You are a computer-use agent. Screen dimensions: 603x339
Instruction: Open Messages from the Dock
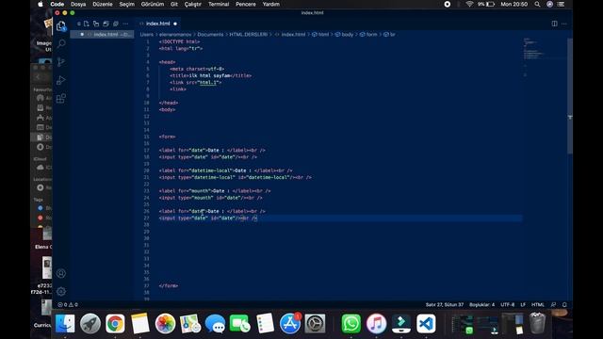click(x=215, y=323)
